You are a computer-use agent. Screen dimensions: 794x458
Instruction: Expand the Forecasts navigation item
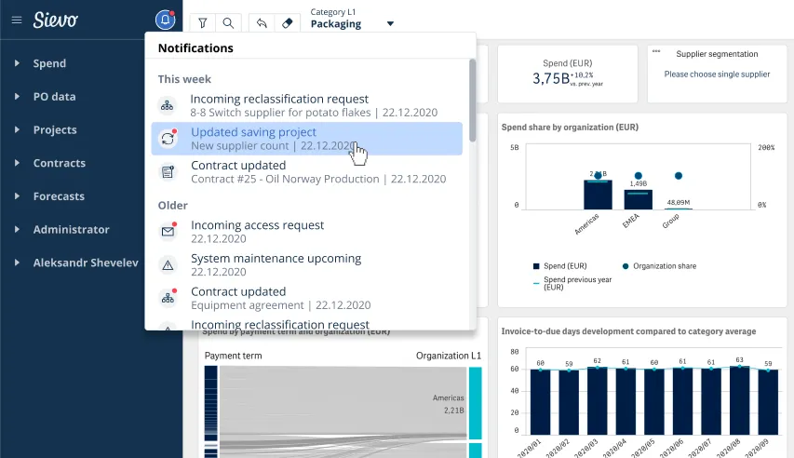click(58, 196)
